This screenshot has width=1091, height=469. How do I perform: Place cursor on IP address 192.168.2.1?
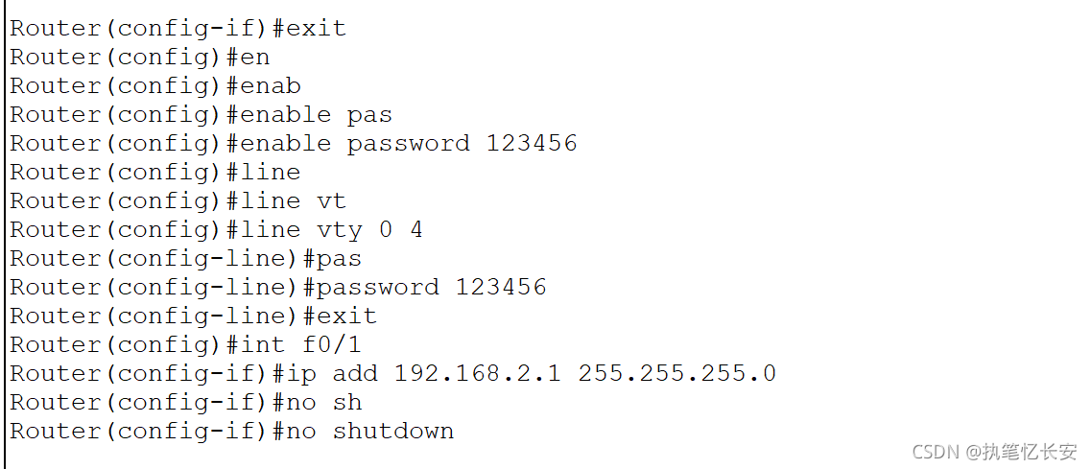coord(477,373)
